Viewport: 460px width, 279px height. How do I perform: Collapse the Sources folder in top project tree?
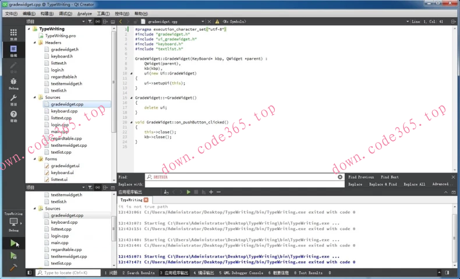pos(35,98)
